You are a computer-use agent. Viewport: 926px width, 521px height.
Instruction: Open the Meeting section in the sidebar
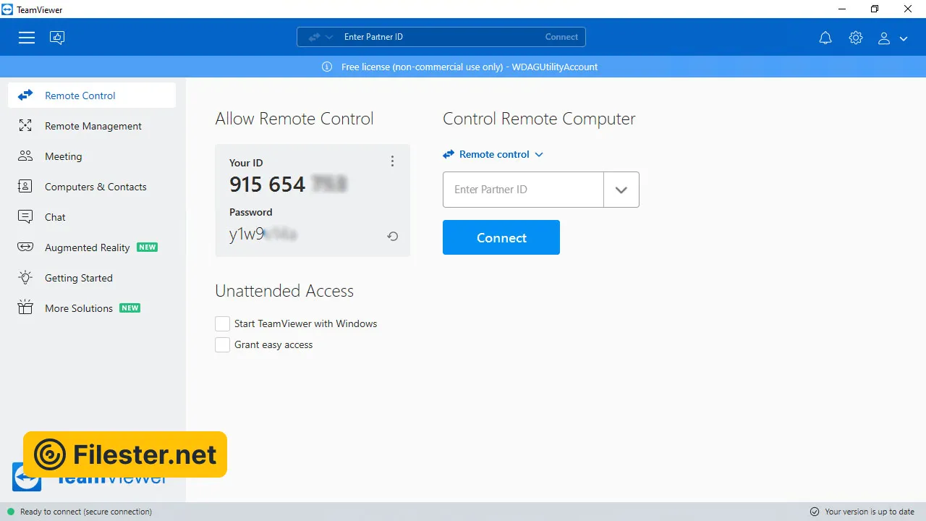pos(63,156)
